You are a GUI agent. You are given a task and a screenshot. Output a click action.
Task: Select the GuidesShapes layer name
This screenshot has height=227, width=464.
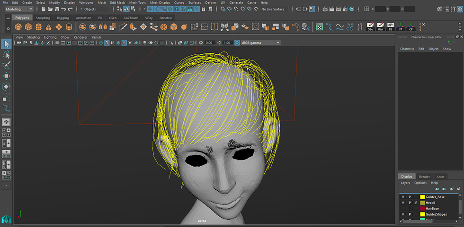coord(436,214)
